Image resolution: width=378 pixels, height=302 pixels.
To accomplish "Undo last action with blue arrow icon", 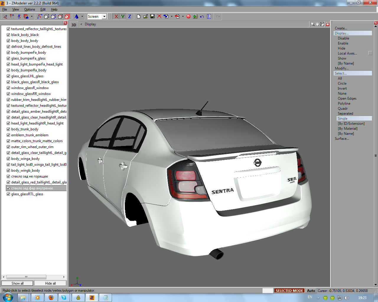I will click(x=202, y=17).
